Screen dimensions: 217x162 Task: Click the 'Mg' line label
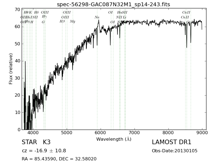point(72,22)
